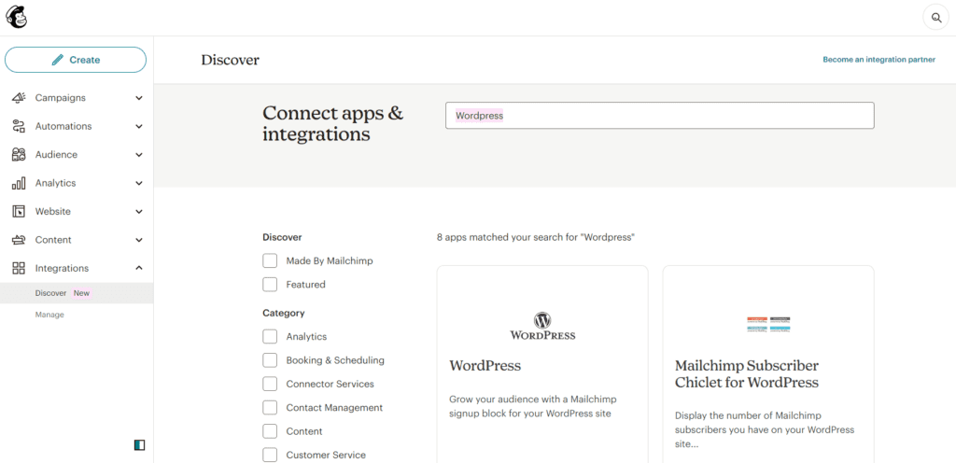Click the Subscriber Chiclet logo image
The width and height of the screenshot is (956, 463).
tap(768, 325)
